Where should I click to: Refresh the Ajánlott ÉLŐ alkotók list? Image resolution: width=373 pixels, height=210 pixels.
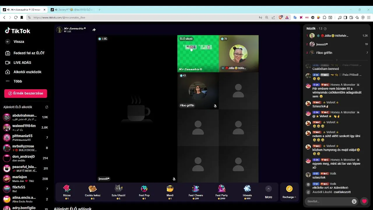coord(47,107)
